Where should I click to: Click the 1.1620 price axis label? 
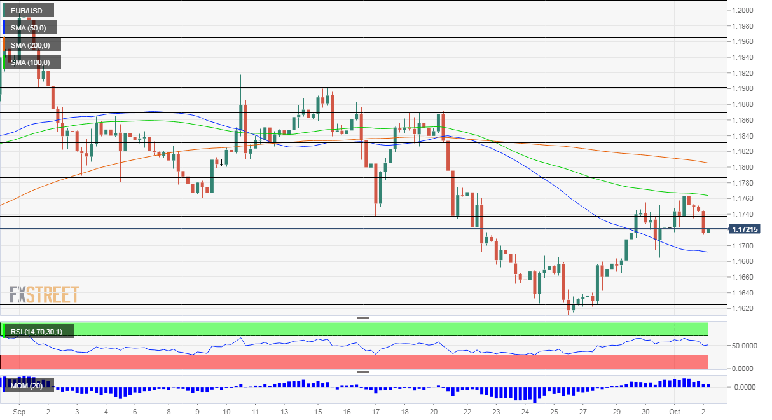click(x=743, y=308)
